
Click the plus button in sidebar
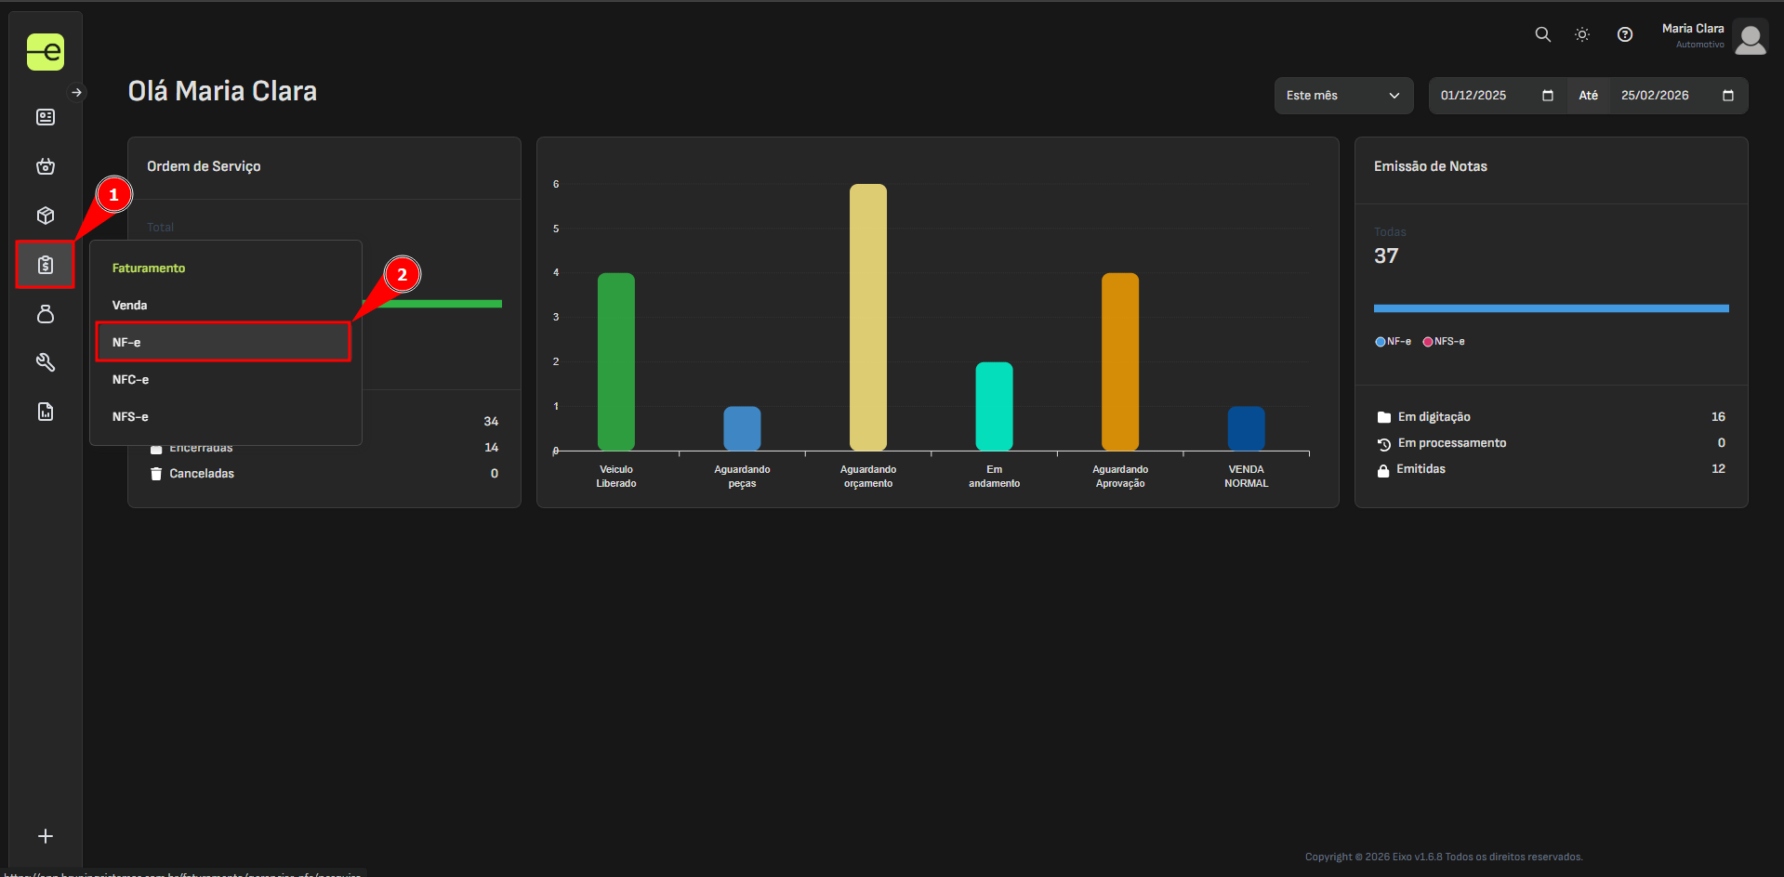(45, 836)
